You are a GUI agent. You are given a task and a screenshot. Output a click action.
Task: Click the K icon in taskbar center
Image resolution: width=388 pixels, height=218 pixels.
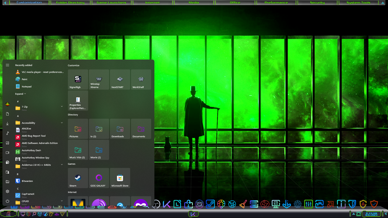193,214
